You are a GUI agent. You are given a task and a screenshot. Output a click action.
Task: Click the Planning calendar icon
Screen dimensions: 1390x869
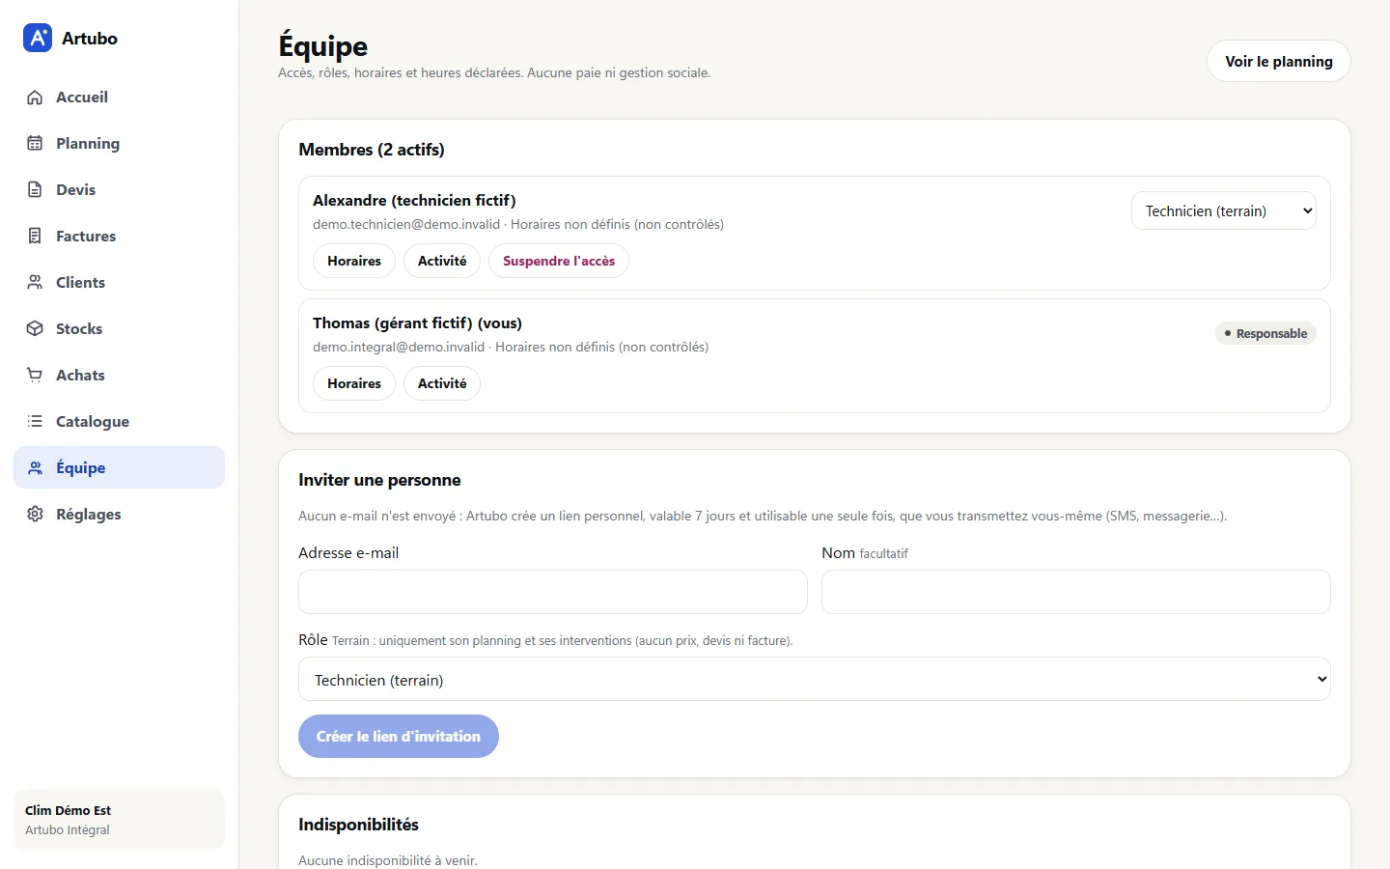[35, 144]
